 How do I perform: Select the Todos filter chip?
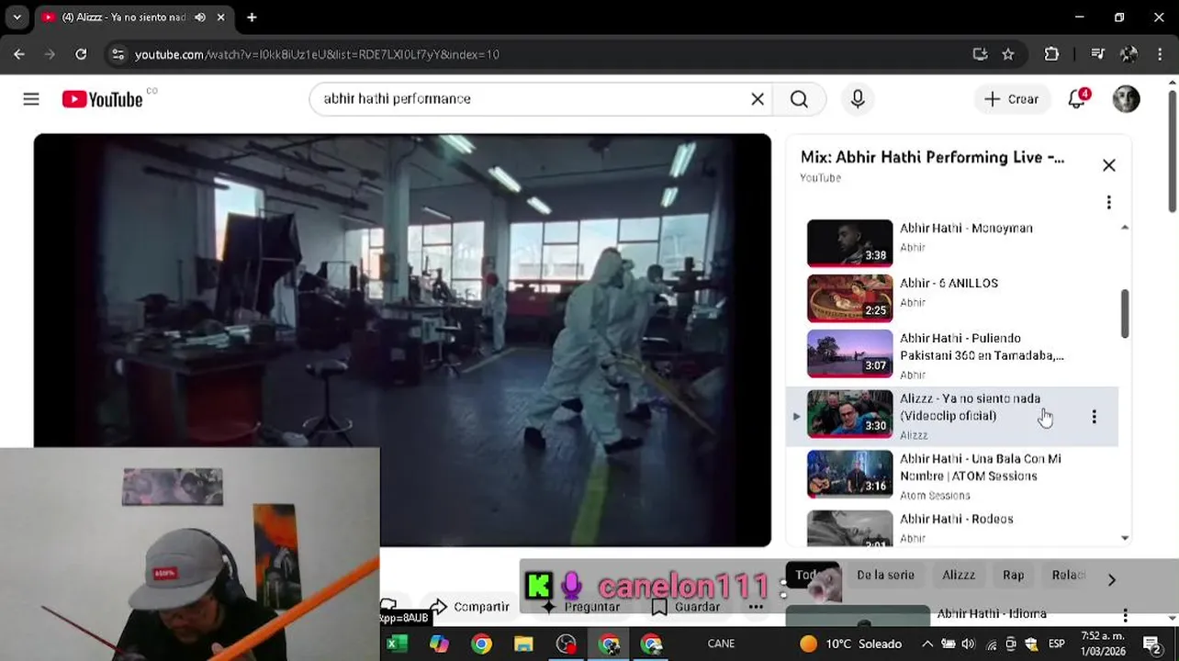(x=813, y=575)
